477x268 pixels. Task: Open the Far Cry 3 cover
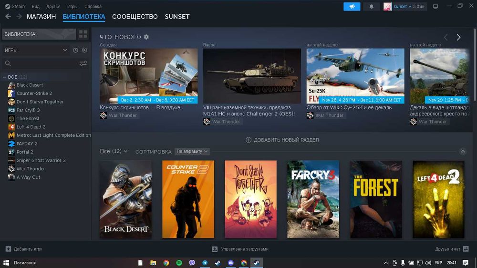point(313,199)
